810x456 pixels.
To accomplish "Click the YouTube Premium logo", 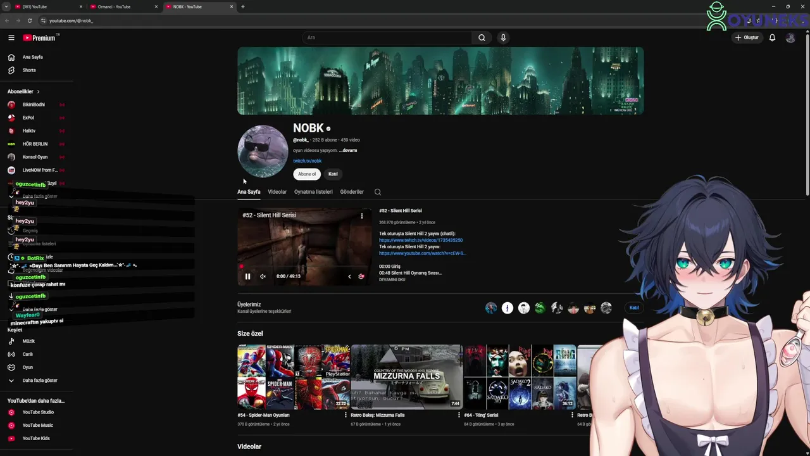I will click(40, 38).
